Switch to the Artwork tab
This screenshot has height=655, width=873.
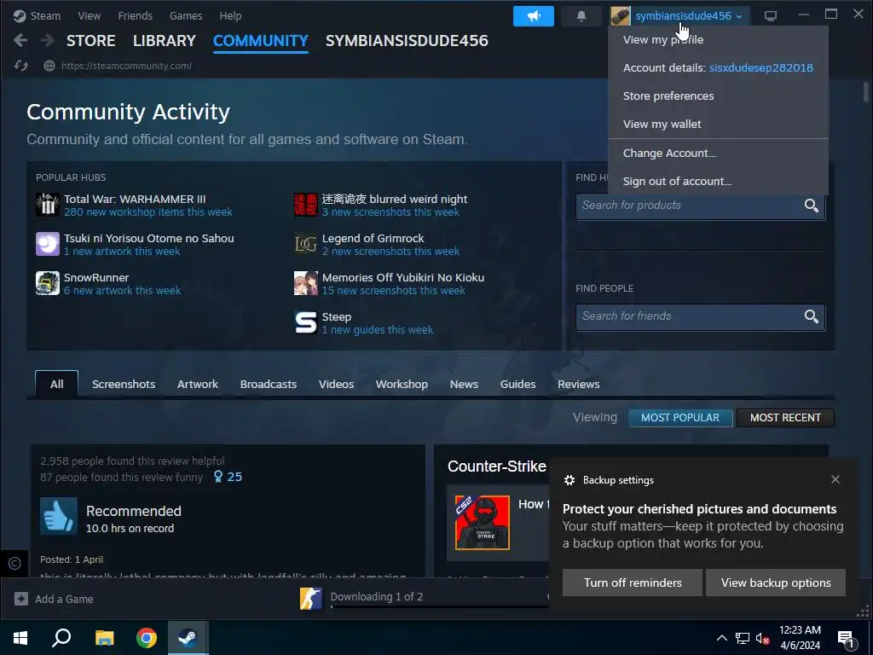[x=198, y=385]
